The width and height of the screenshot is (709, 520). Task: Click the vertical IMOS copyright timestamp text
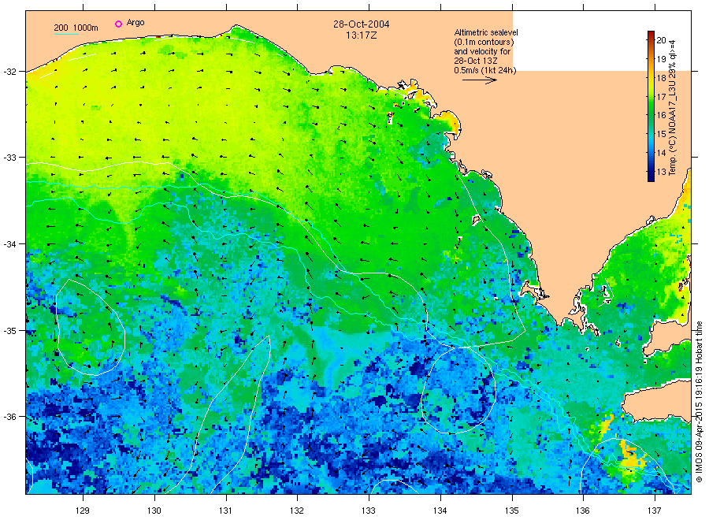[x=699, y=402]
